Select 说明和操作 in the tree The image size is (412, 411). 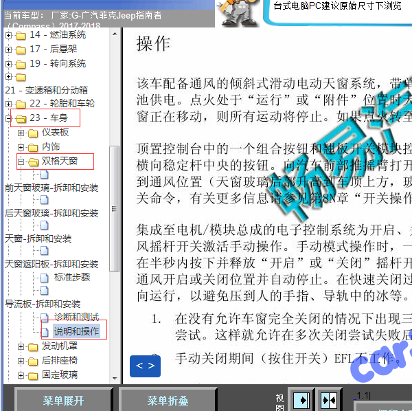pos(76,331)
